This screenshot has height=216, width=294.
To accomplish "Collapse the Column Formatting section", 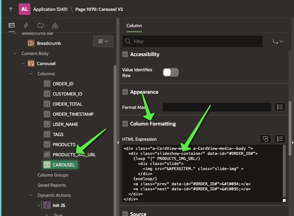I will [x=125, y=124].
